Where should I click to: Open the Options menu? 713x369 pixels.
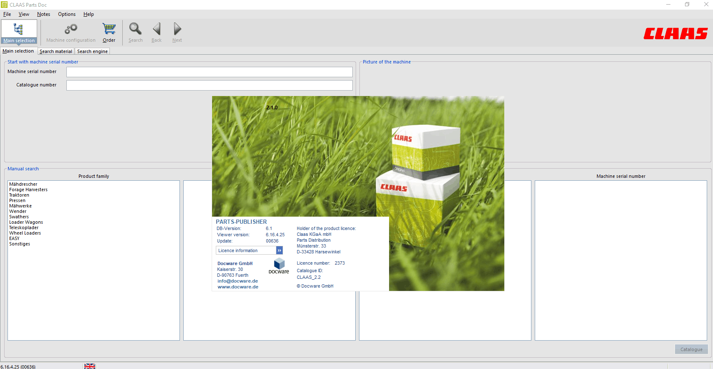point(67,14)
